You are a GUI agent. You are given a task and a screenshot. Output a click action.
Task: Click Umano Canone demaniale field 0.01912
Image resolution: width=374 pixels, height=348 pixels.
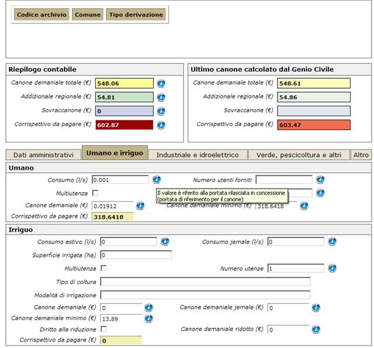(x=113, y=206)
